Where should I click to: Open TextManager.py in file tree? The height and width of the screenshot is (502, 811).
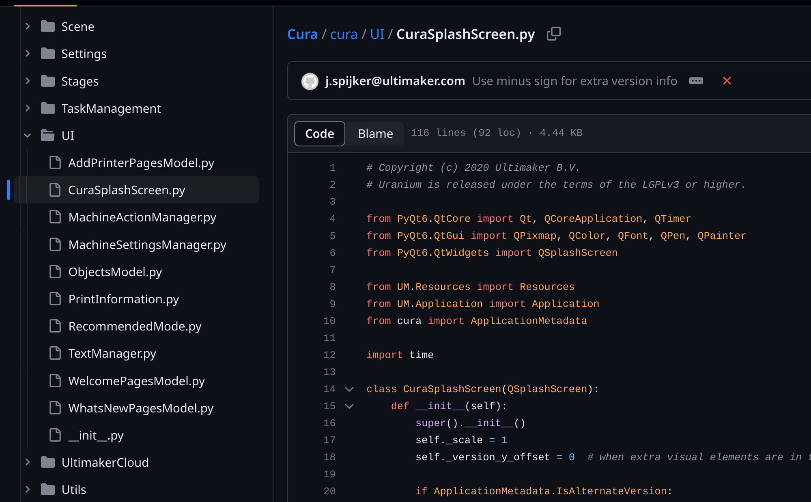[x=112, y=353]
